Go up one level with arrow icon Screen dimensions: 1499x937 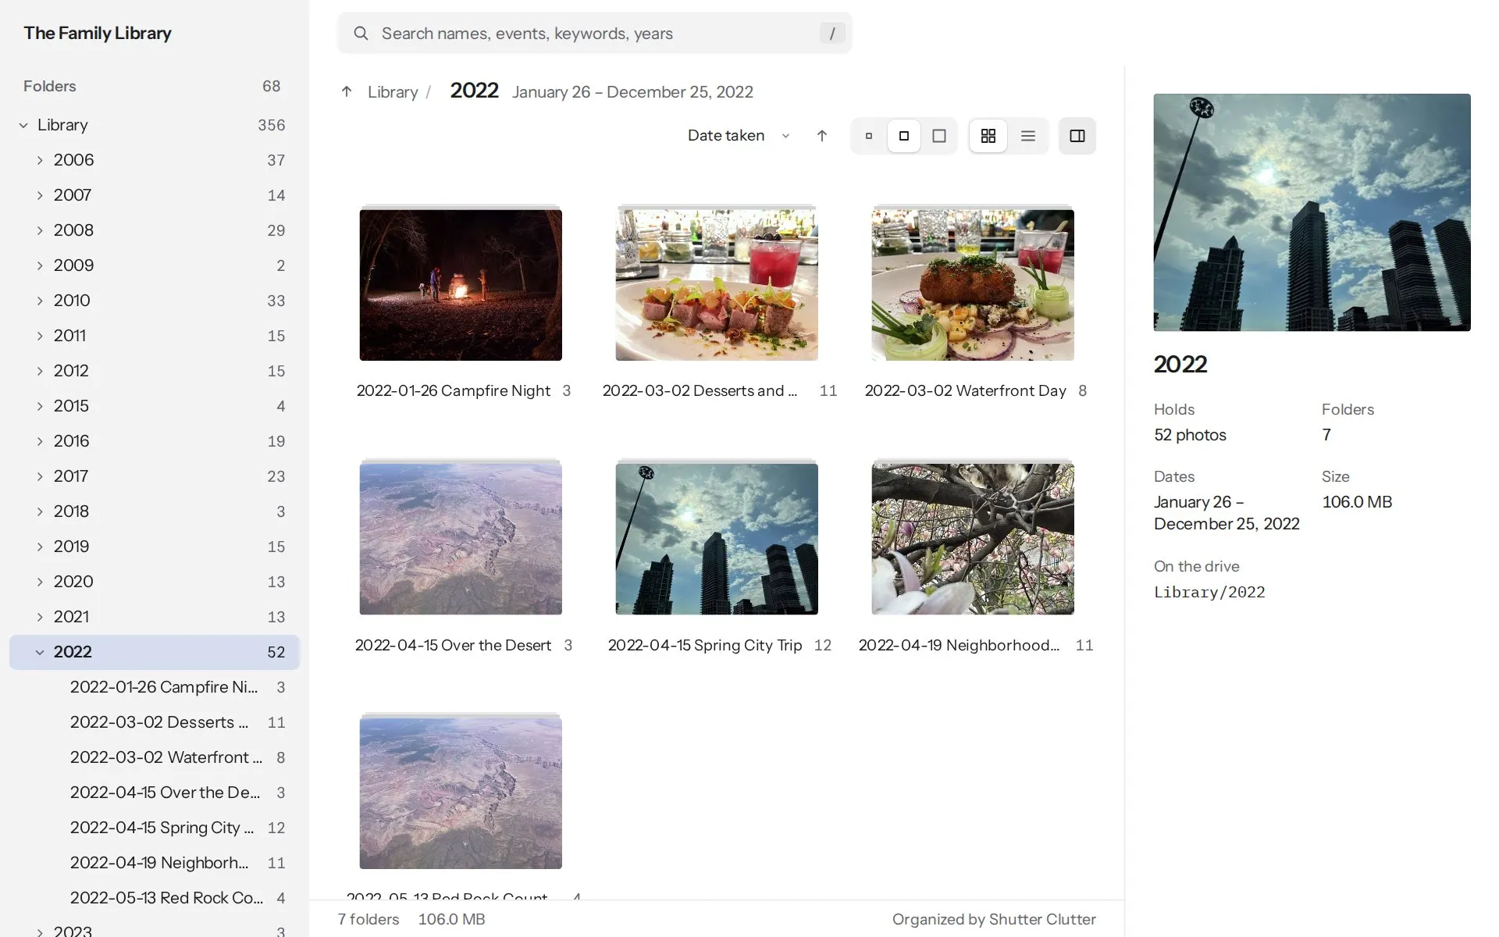point(347,91)
